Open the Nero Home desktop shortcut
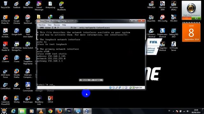 (x=28, y=5)
